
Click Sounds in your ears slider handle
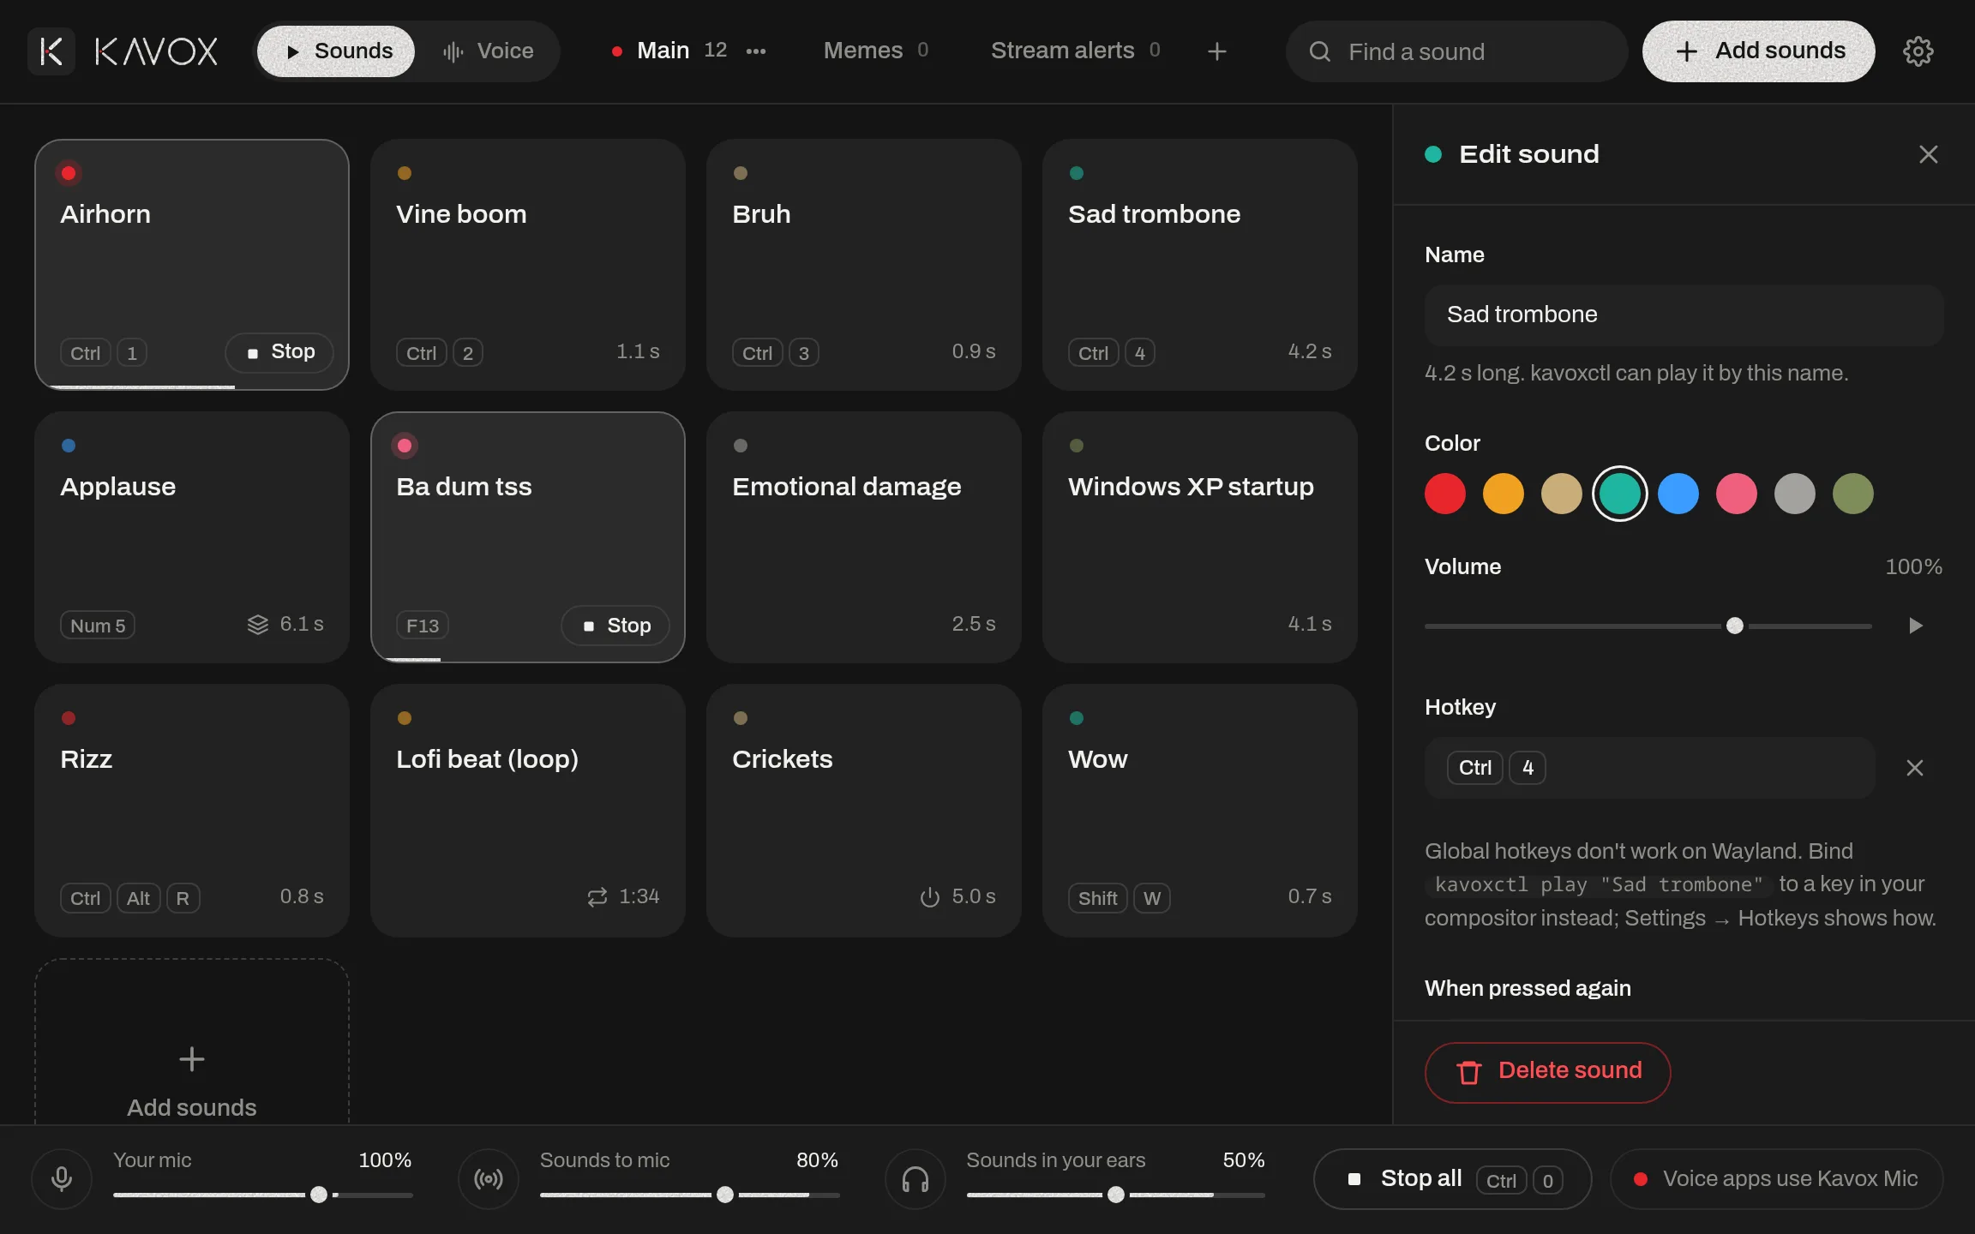1116,1195
